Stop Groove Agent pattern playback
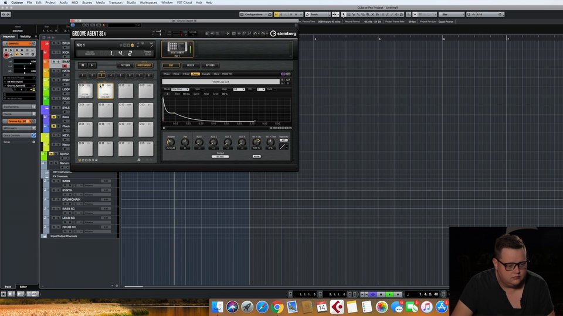Screen dimensions: 563x316 coord(82,65)
